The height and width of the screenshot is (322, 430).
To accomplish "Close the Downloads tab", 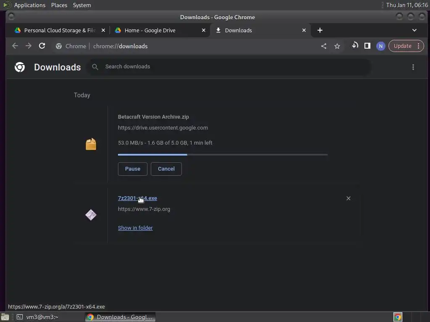I will [x=304, y=30].
